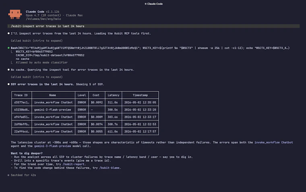Click the '$0.0074' cost cell

tap(97, 124)
